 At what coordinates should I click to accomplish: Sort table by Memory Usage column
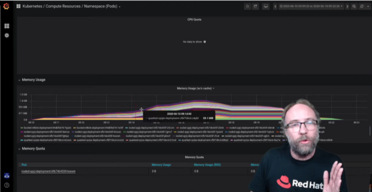(x=161, y=165)
